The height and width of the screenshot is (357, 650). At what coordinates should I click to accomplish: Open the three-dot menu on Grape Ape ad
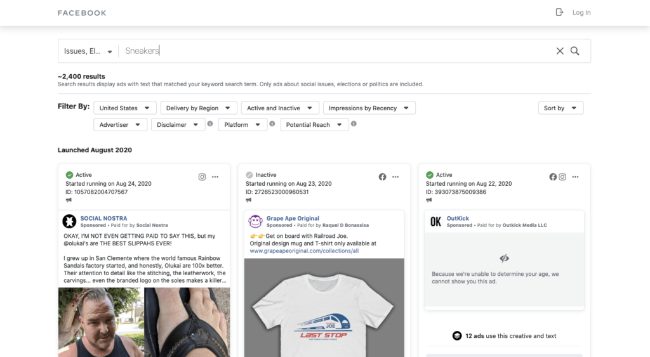point(395,177)
